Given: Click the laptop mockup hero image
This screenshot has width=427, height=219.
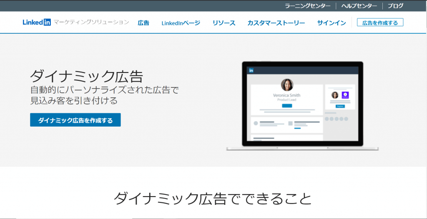Looking at the screenshot, I should (302, 106).
